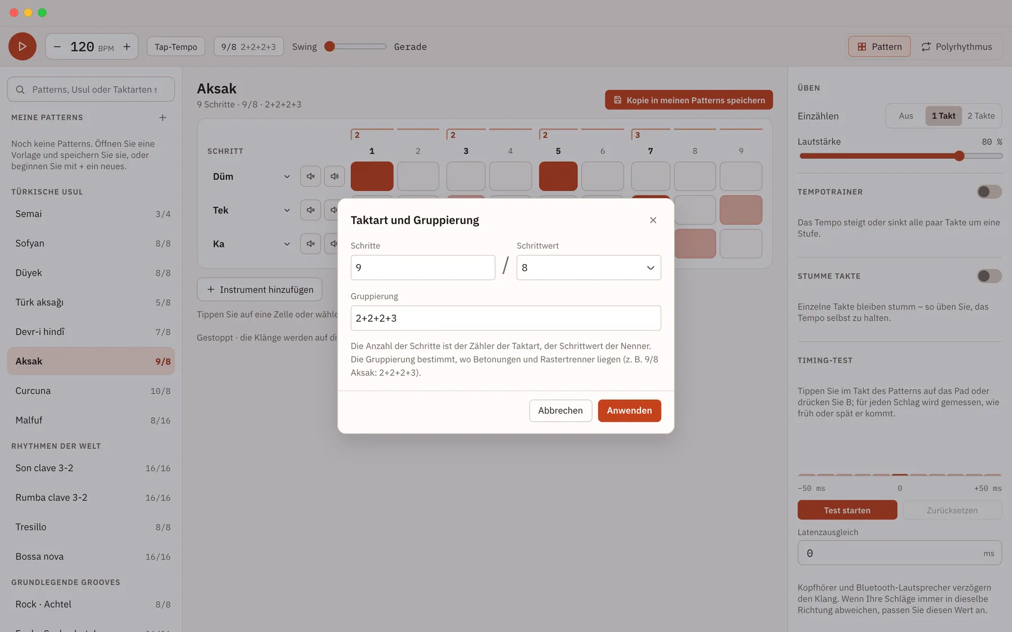Mute the Düm instrument row
1012x632 pixels.
(x=310, y=176)
